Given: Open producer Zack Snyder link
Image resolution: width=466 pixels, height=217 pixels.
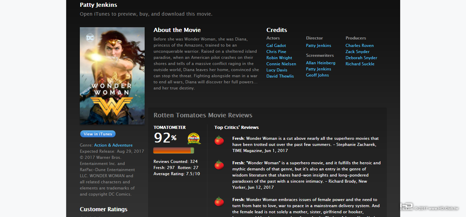Looking at the screenshot, I should tap(357, 52).
